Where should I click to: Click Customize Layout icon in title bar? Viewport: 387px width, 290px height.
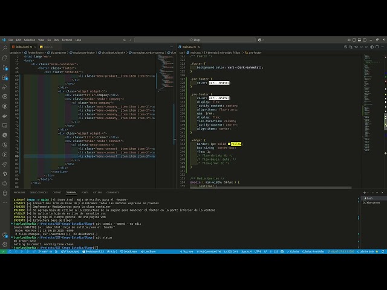point(349,40)
